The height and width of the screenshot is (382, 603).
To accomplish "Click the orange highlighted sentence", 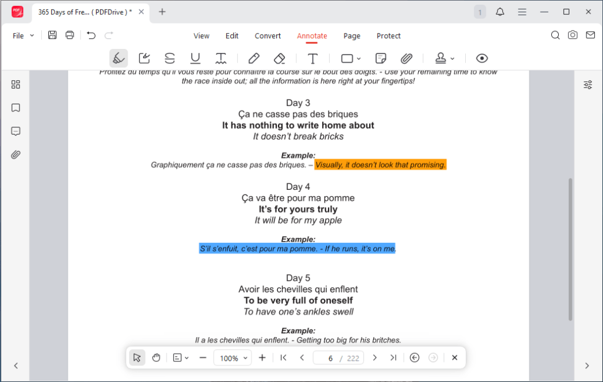I will tap(380, 165).
